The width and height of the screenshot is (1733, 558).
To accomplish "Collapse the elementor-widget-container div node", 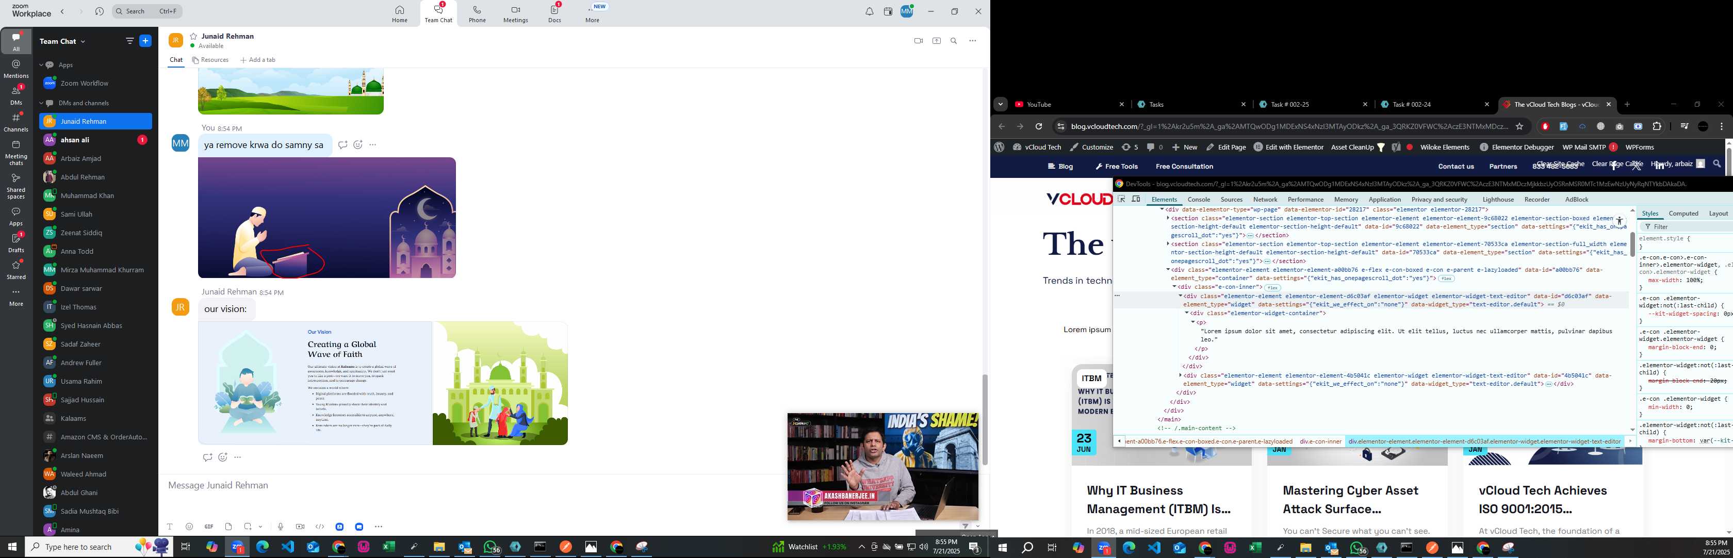I will pyautogui.click(x=1187, y=313).
